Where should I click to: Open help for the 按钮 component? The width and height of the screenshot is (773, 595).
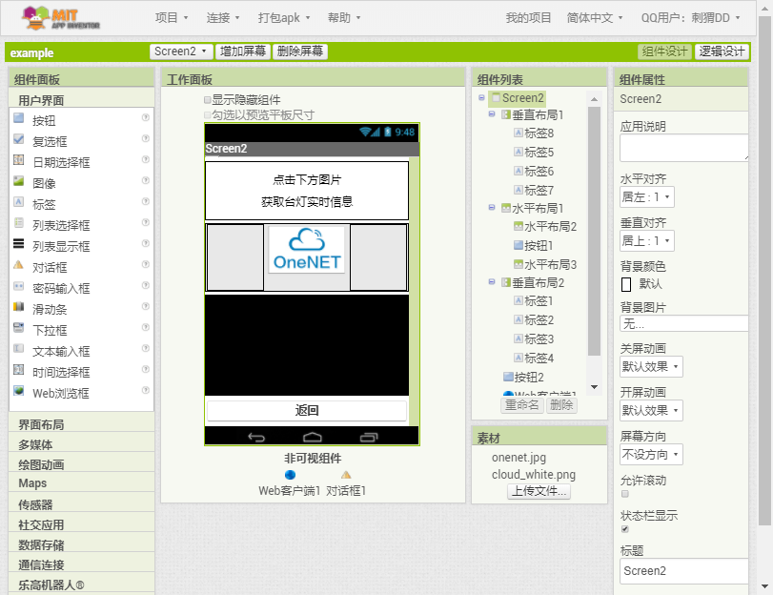[146, 117]
